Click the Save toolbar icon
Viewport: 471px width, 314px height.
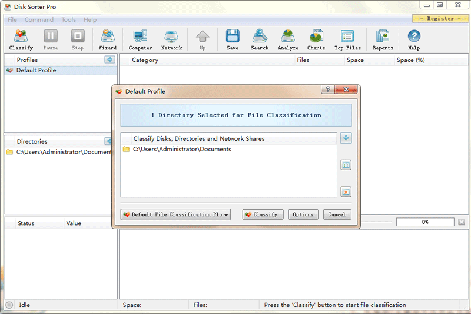(x=233, y=39)
